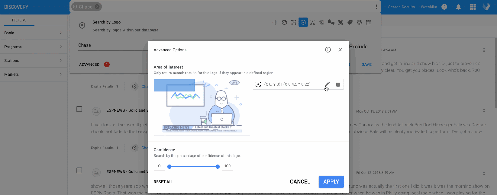Click Reset All in dialog

click(164, 182)
